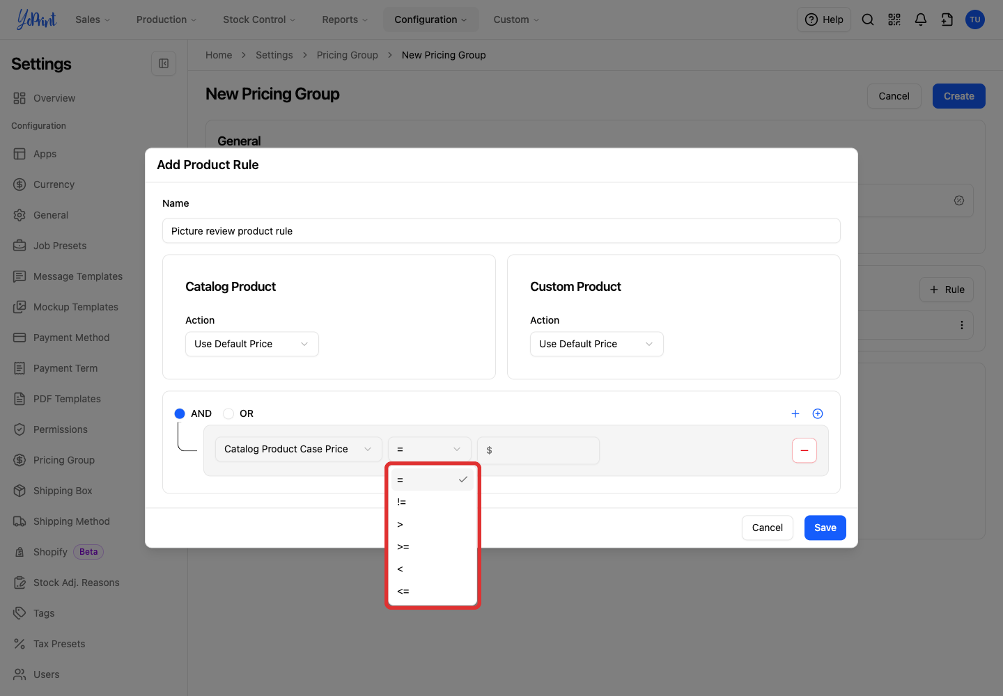Select the AND radio button
This screenshot has height=696, width=1003.
coord(180,413)
